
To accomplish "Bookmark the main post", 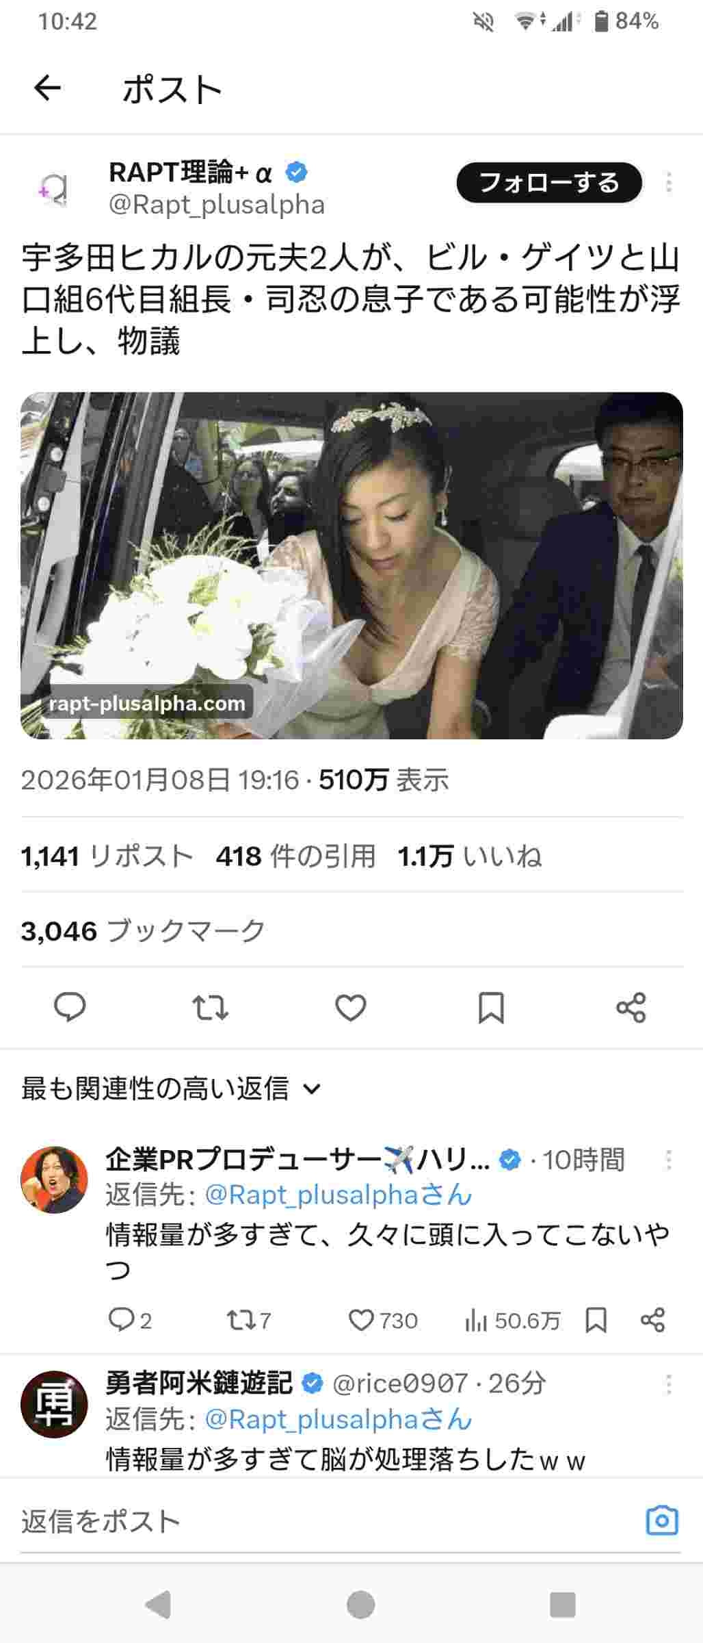I will click(491, 1008).
